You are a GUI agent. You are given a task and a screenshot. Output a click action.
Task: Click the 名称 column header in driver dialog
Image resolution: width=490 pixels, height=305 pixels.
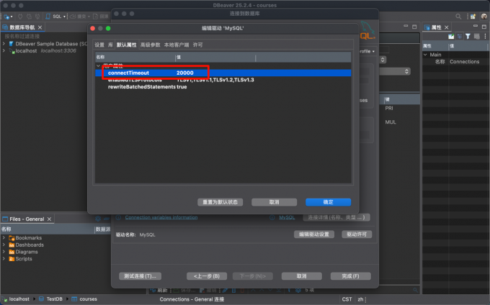(135, 57)
